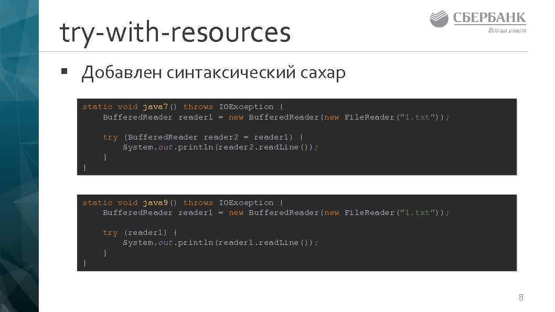Select the throws keyword in the java9 code
The image size is (555, 312).
[x=198, y=202]
